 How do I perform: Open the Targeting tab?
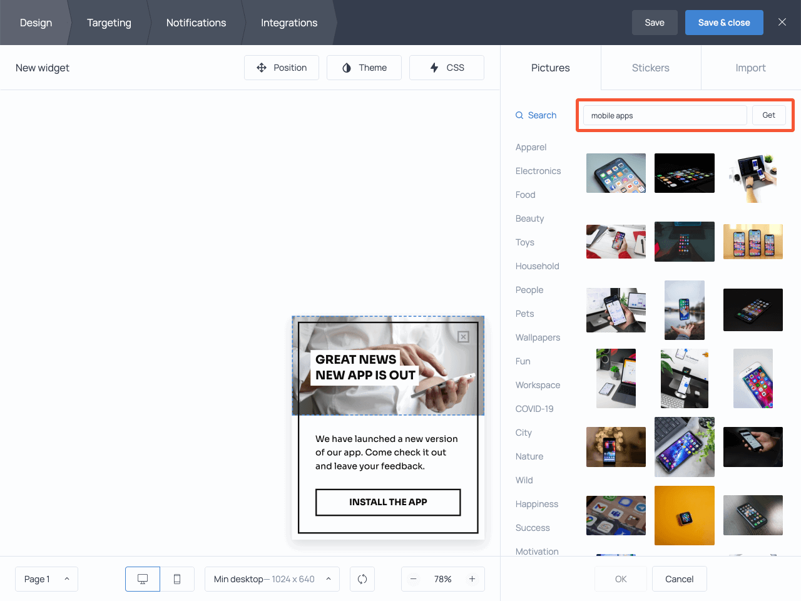(x=109, y=23)
